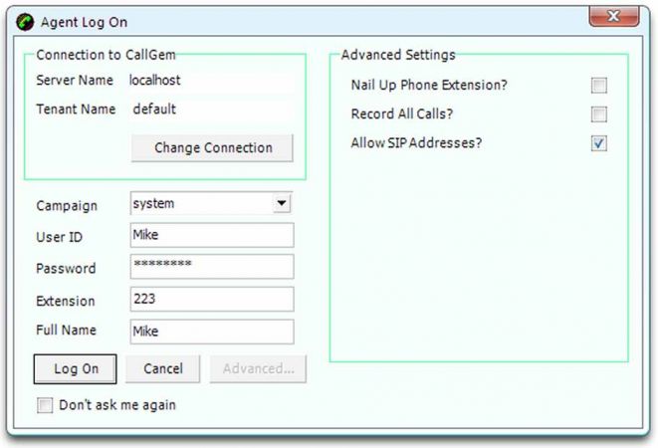Click the Campaign combo box showing system
This screenshot has width=658, height=448.
(201, 204)
